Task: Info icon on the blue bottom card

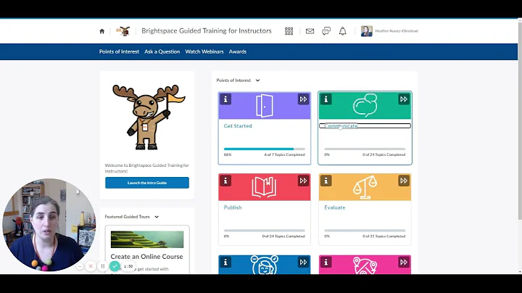Action: [225, 263]
